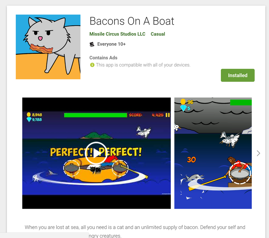Play the gameplay trailer video
The width and height of the screenshot is (269, 238).
(x=96, y=153)
